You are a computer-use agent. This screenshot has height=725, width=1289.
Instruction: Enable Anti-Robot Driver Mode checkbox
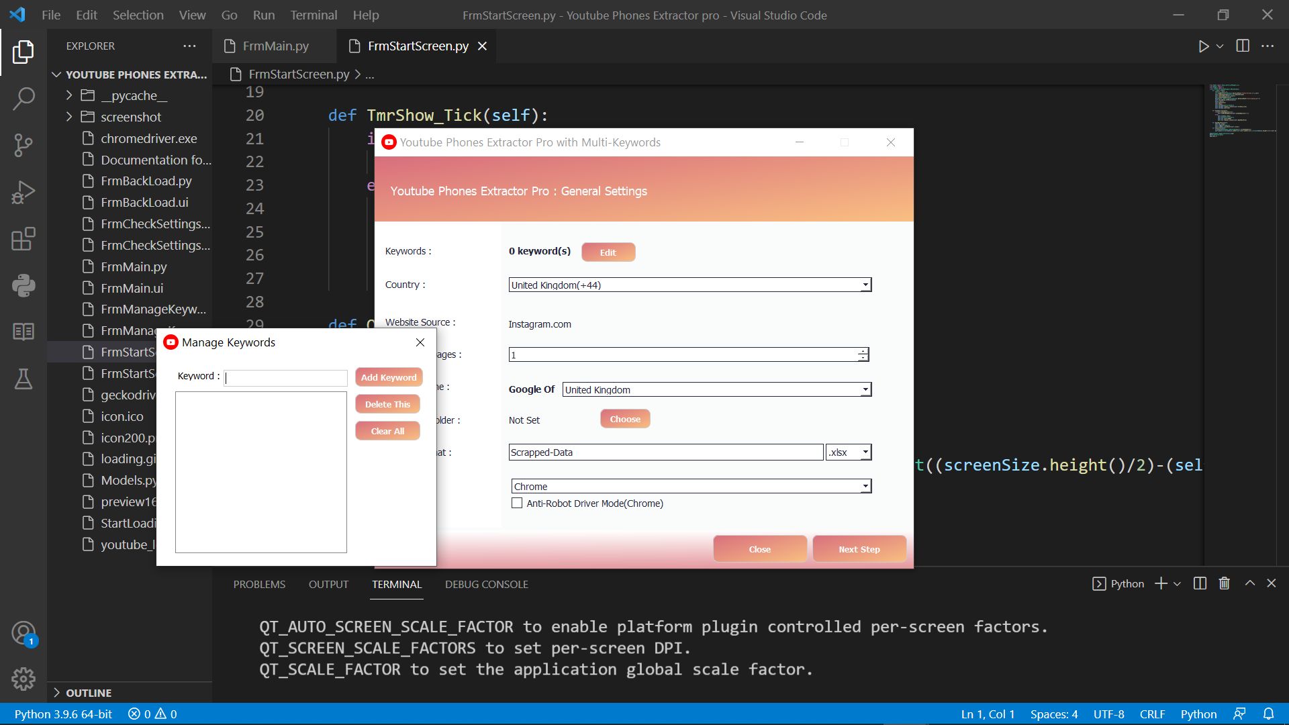(x=517, y=503)
